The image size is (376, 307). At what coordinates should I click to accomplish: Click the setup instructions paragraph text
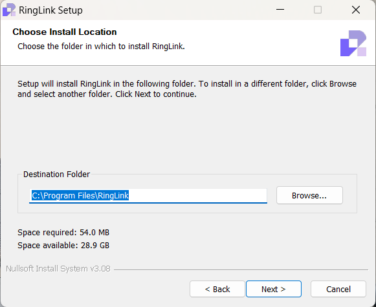coord(187,89)
